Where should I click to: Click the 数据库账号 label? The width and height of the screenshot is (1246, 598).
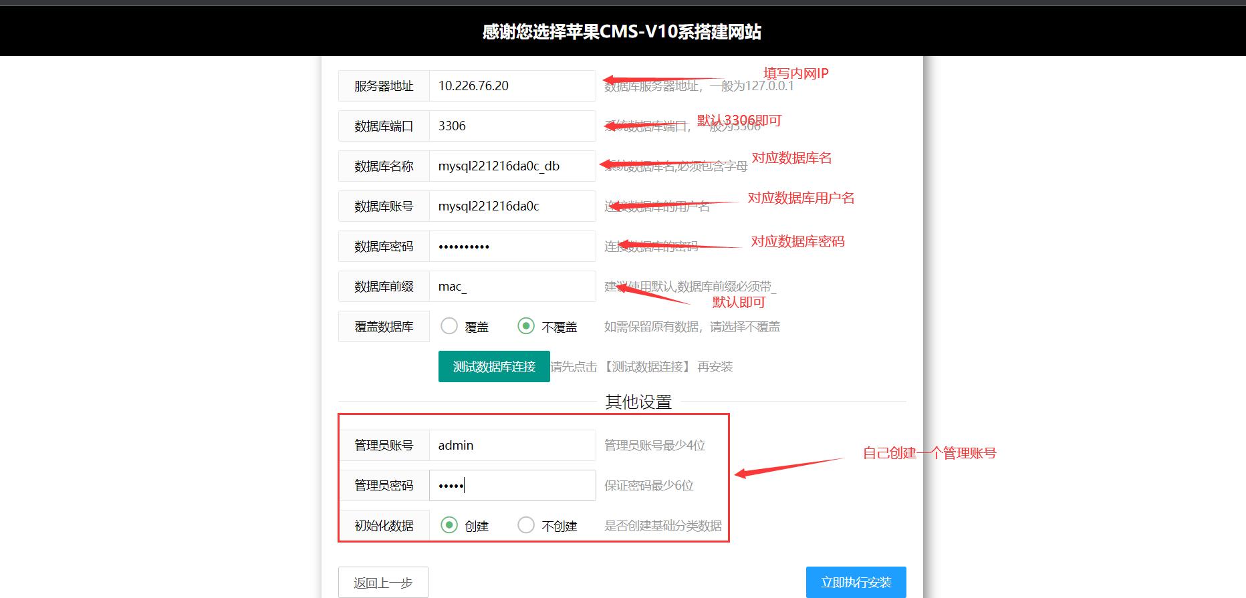click(384, 206)
